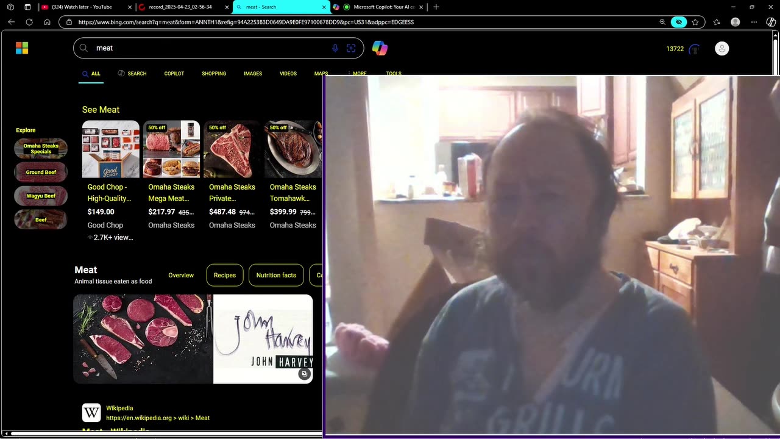Open Rewards medal icon
This screenshot has width=780, height=439.
click(694, 49)
